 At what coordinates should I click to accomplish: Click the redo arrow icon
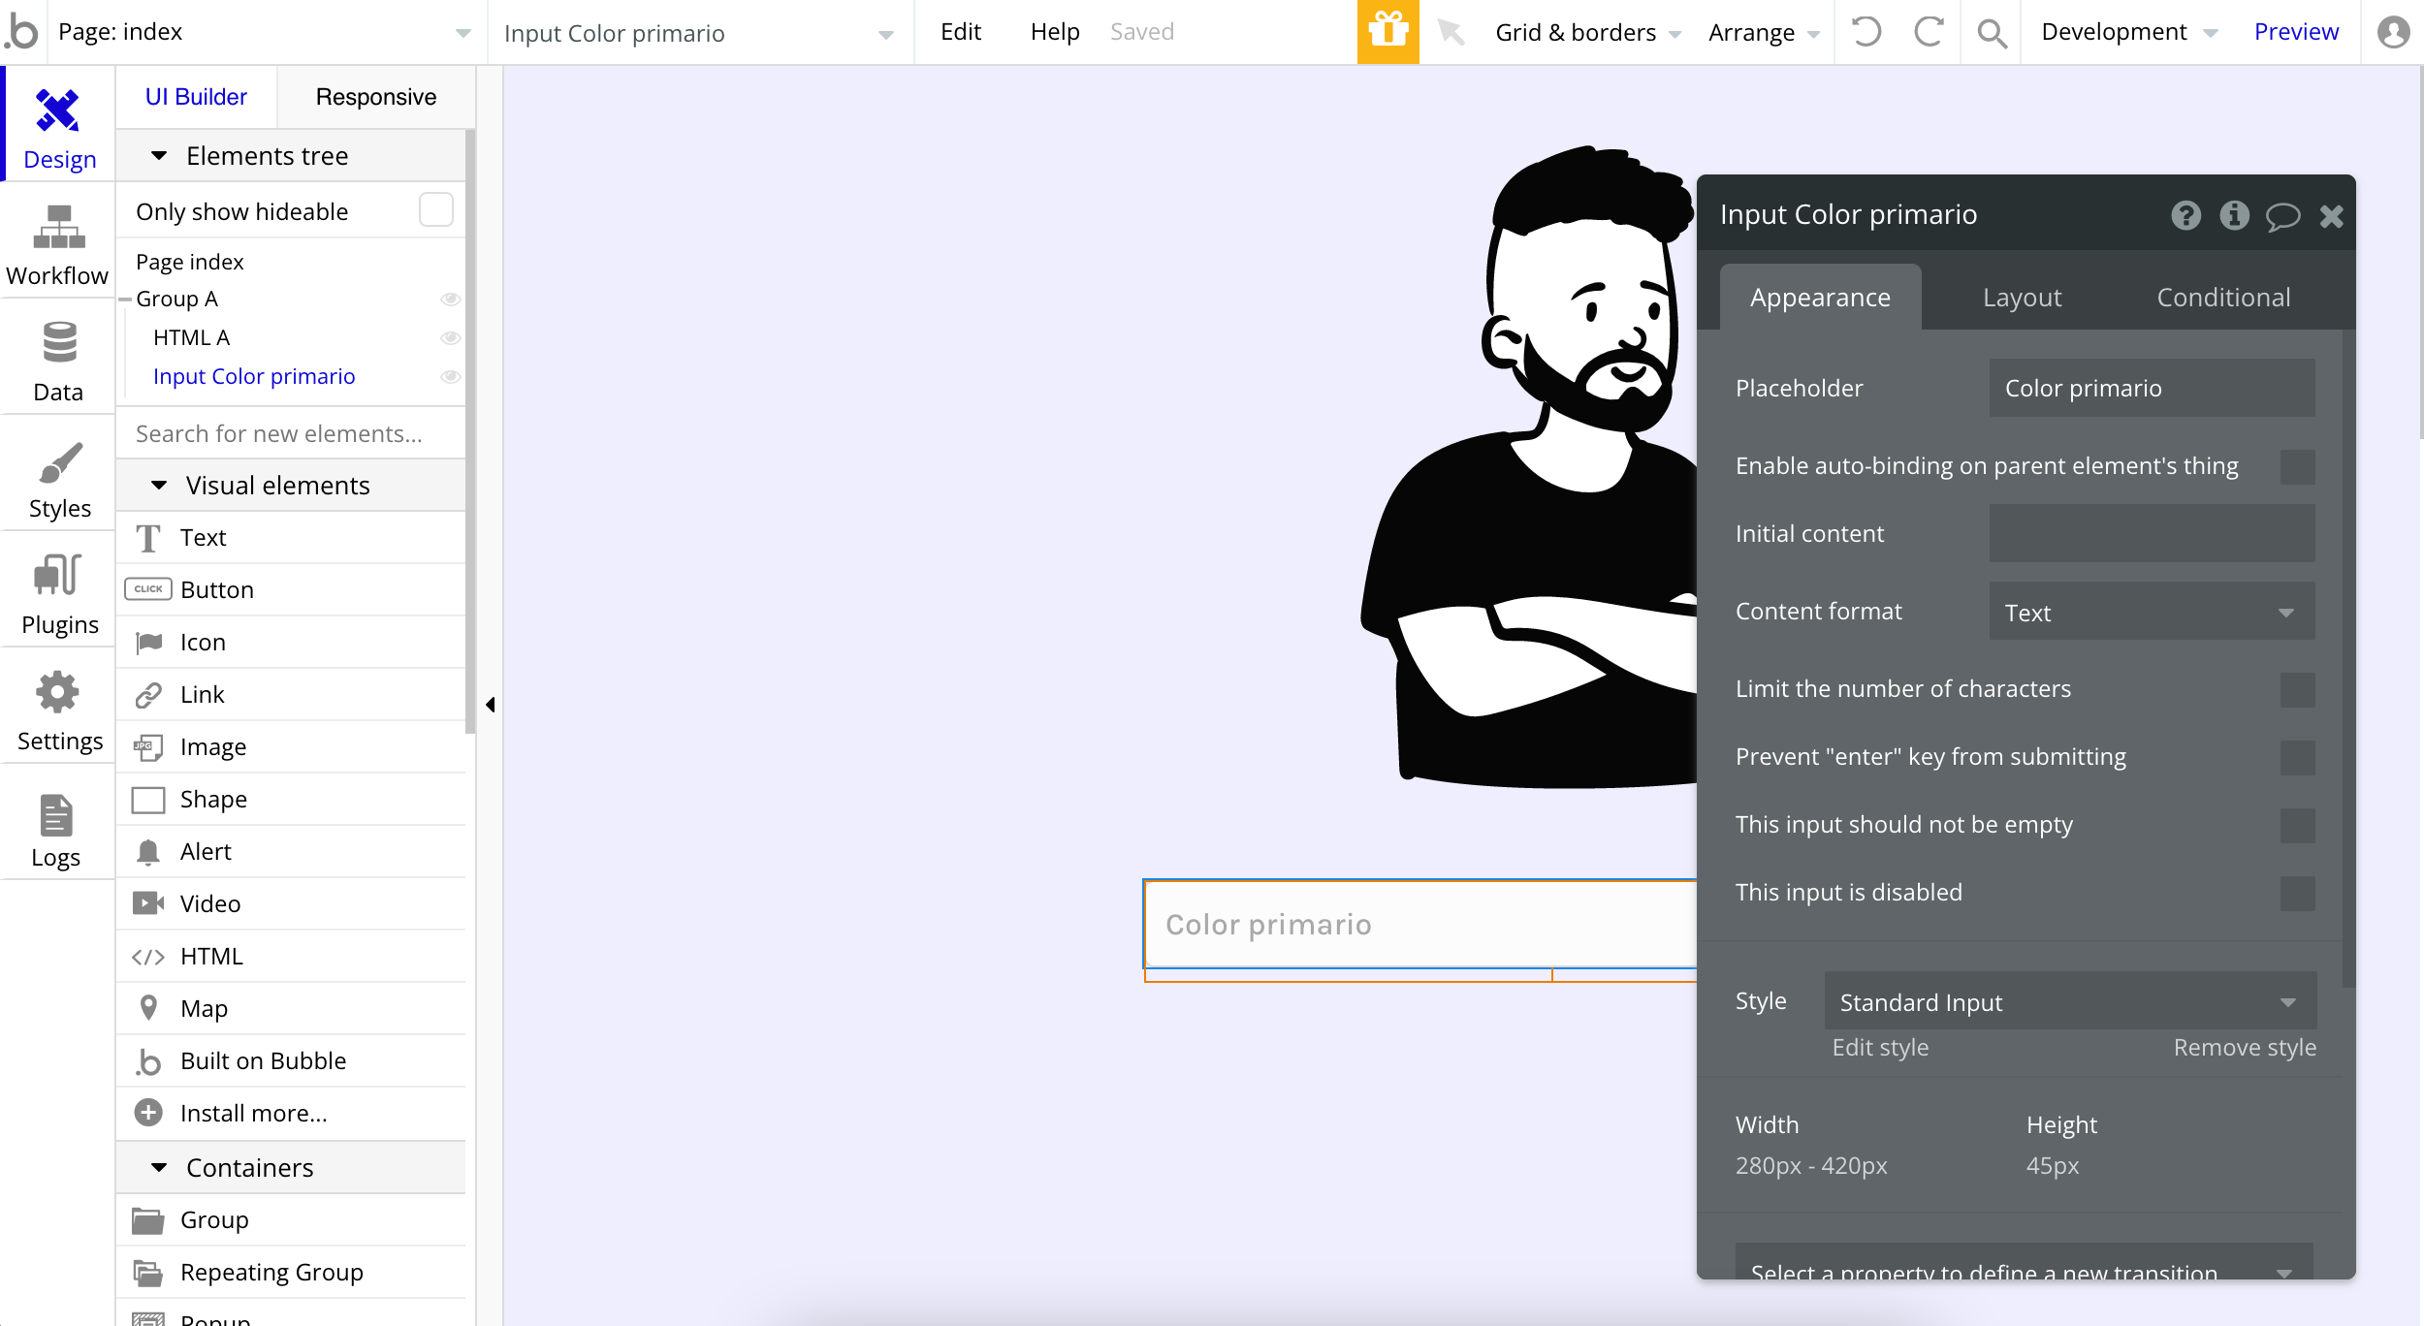coord(1928,32)
